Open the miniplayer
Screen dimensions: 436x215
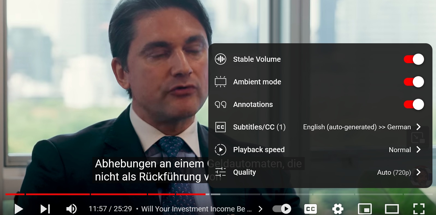point(365,209)
